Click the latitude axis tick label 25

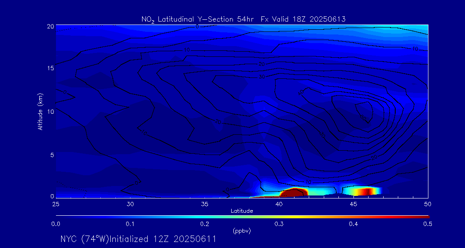click(x=56, y=204)
